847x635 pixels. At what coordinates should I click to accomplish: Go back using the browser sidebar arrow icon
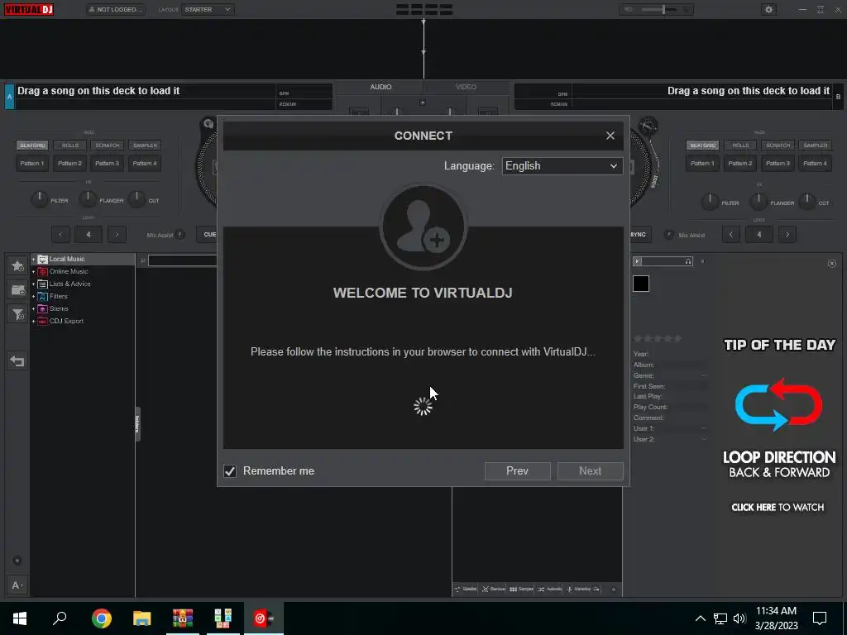tap(17, 360)
